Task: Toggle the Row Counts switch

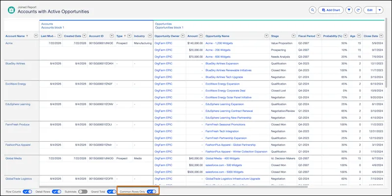Action: [27, 192]
